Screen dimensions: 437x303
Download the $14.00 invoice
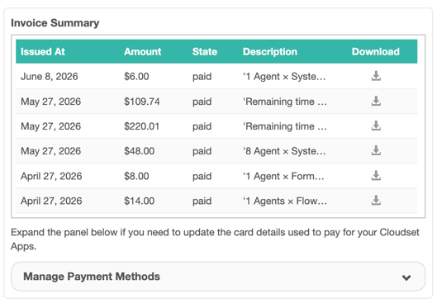click(x=376, y=201)
